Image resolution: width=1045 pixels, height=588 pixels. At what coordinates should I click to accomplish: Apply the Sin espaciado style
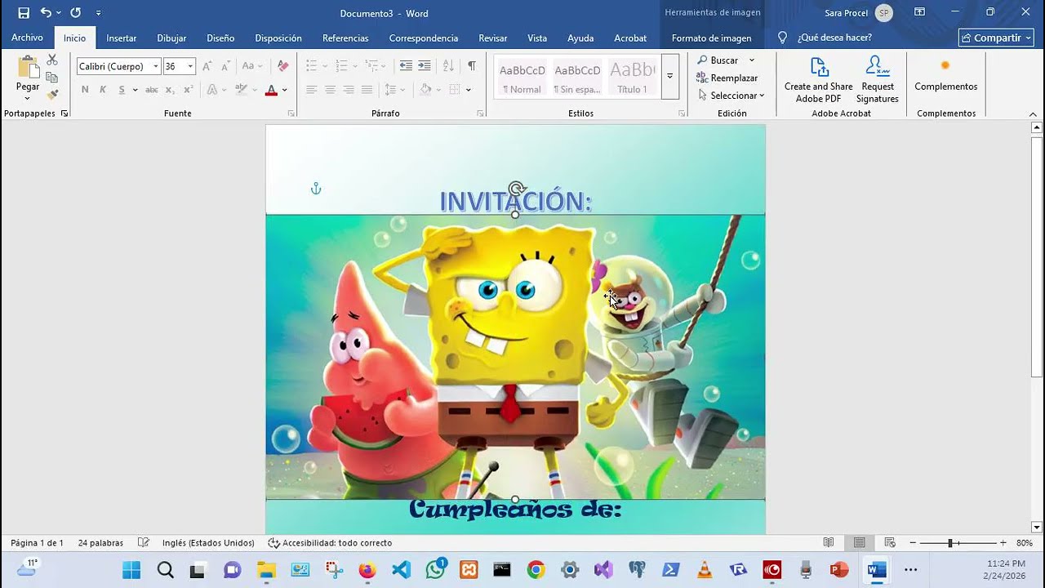click(577, 77)
